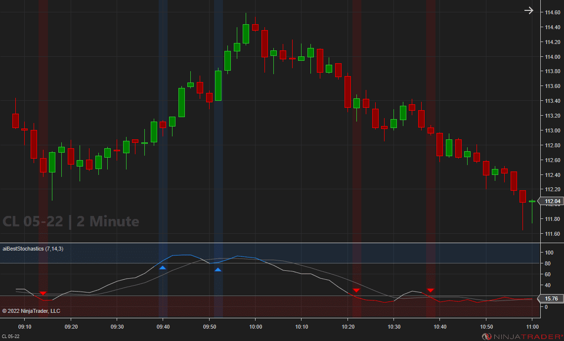
Task: Select the tall green candle near 10:00
Action: click(245, 35)
